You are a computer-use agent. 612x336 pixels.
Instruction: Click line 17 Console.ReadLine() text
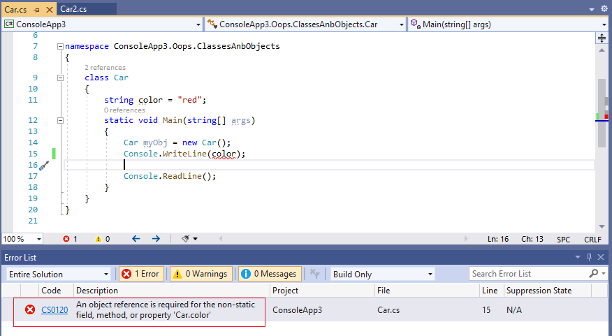(170, 177)
